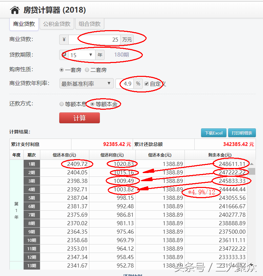Click 下载Excel button

pos(214,133)
